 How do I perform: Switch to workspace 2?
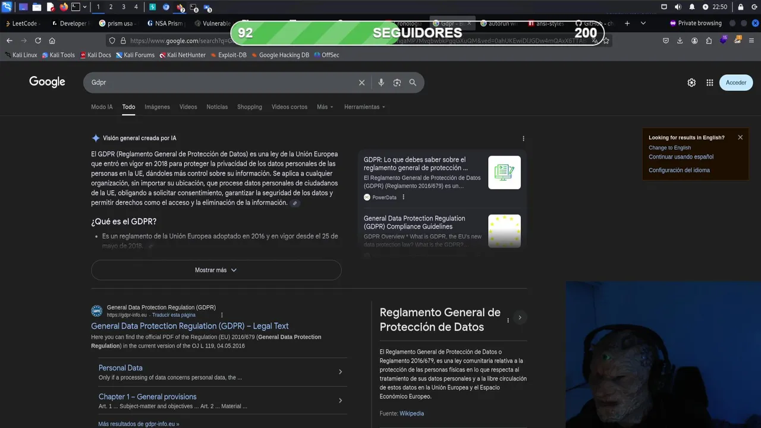coord(111,7)
